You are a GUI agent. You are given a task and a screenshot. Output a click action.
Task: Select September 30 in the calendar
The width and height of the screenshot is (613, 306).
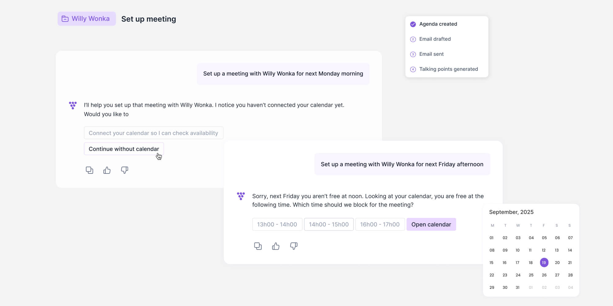point(505,288)
